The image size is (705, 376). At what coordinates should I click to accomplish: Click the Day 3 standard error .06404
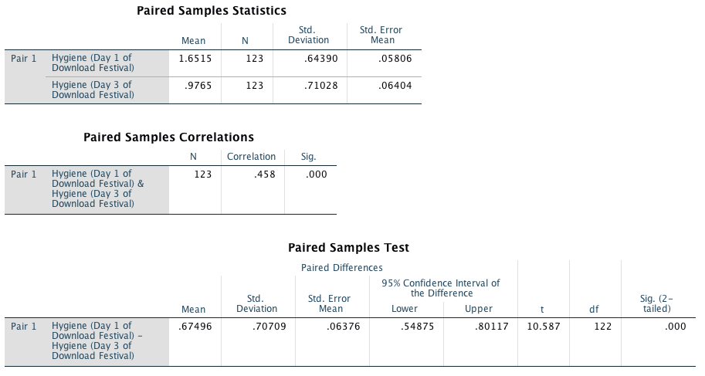pos(395,85)
